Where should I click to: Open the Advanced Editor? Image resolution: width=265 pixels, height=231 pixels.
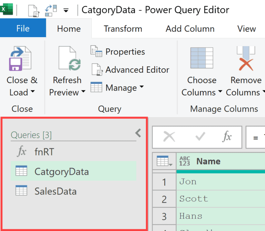137,70
